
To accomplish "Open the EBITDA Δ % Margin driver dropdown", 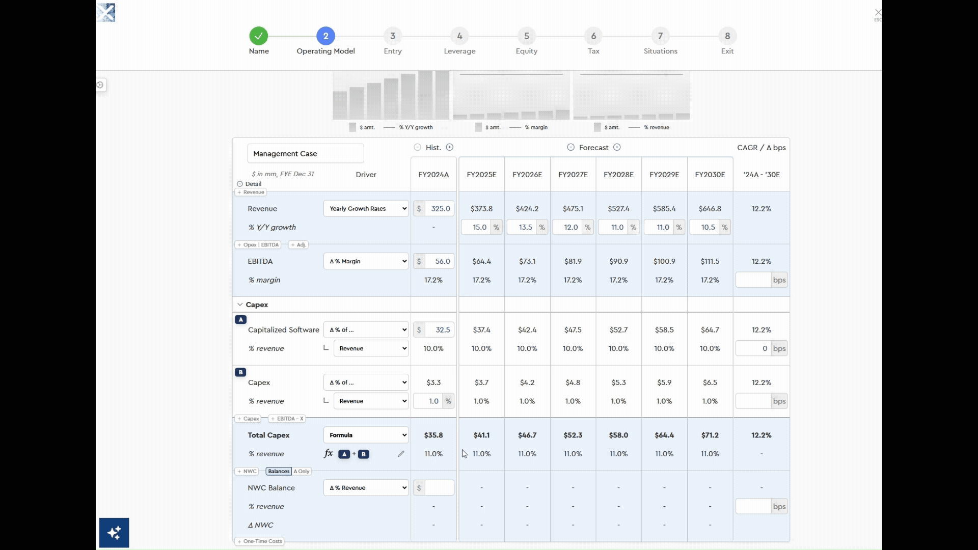I will tap(366, 261).
